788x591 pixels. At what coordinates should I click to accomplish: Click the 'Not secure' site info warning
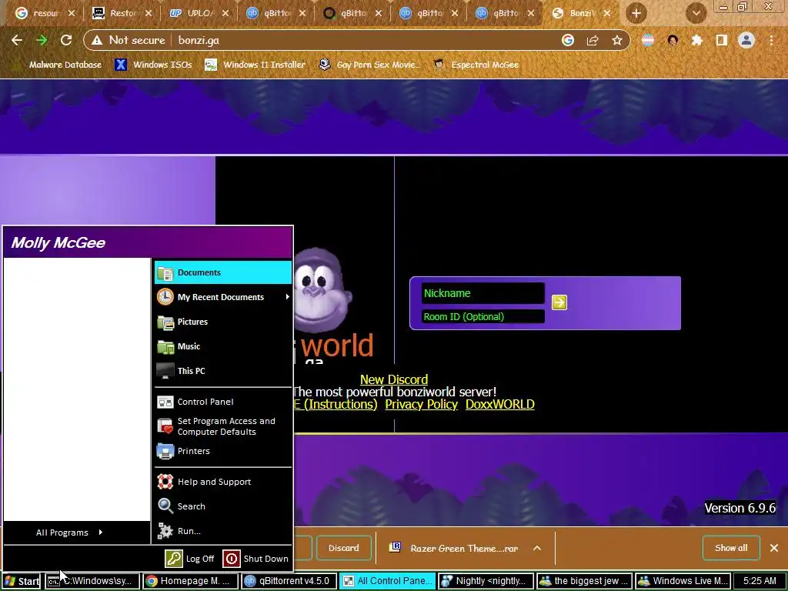(129, 40)
